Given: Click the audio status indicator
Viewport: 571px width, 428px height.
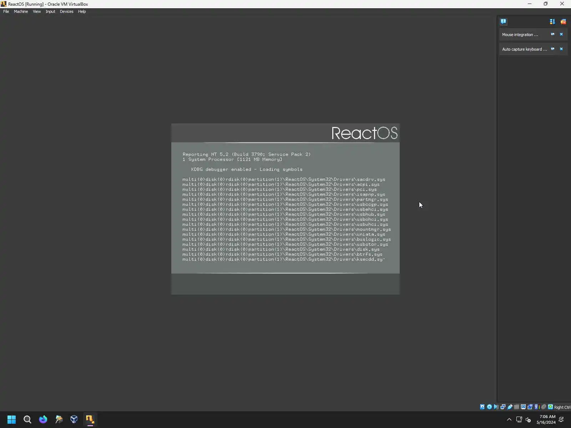Looking at the screenshot, I should (496, 407).
